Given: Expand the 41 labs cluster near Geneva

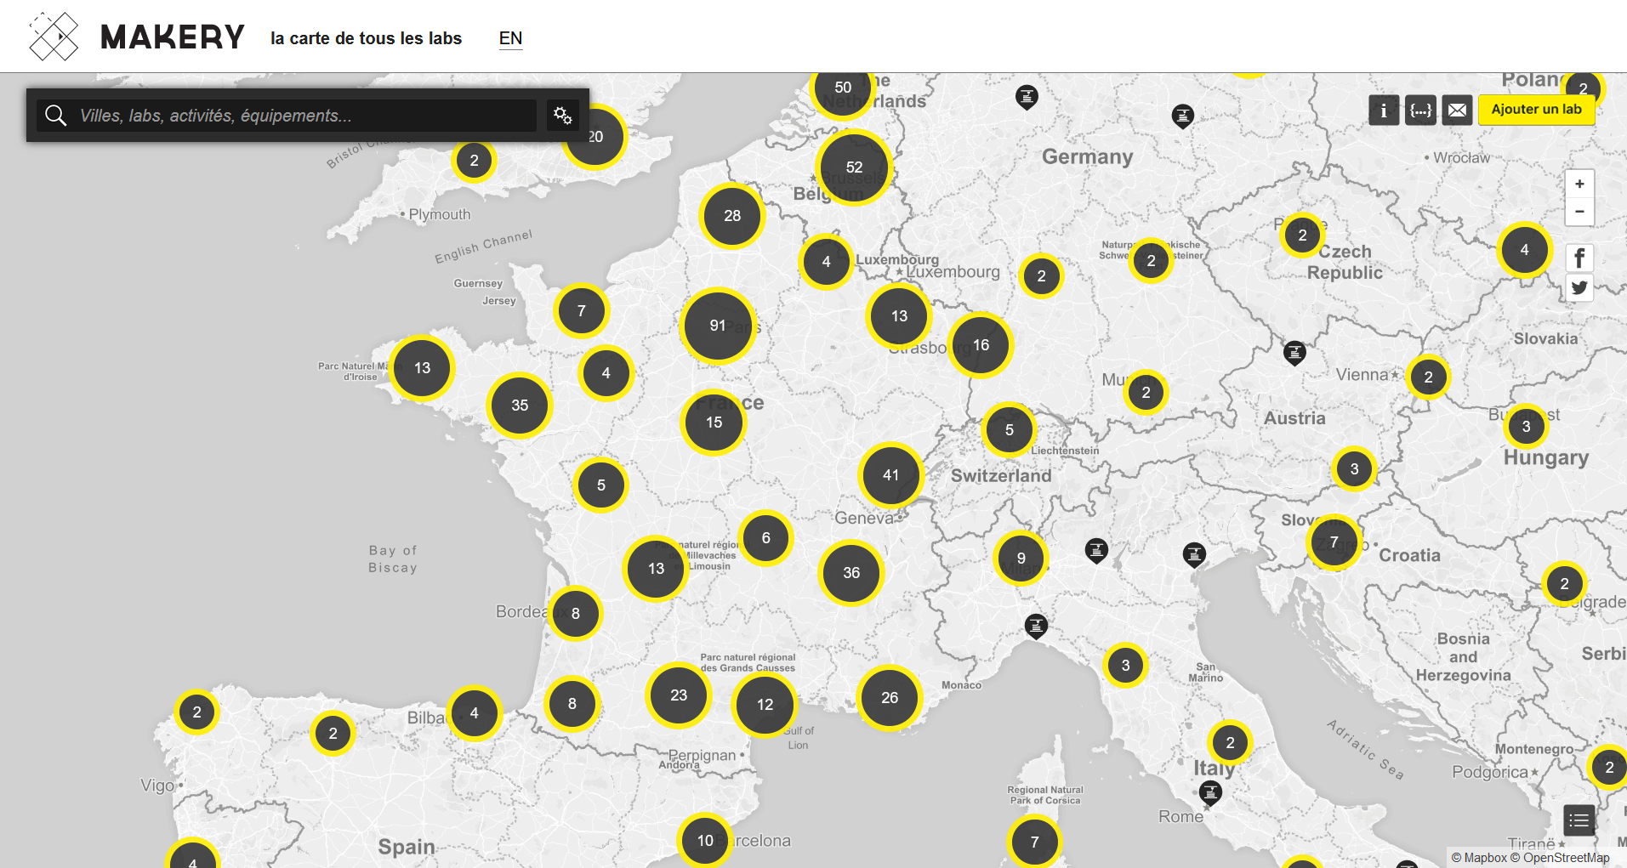Looking at the screenshot, I should pyautogui.click(x=890, y=475).
